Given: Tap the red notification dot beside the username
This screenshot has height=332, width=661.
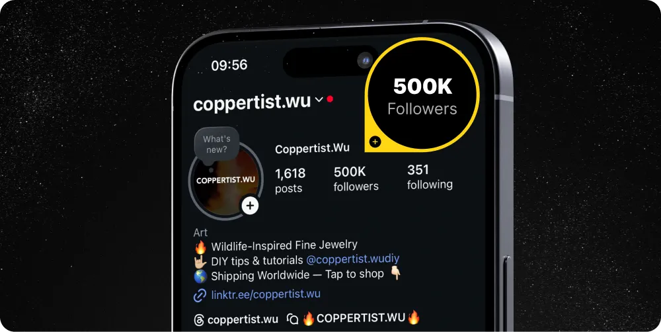Looking at the screenshot, I should (330, 99).
